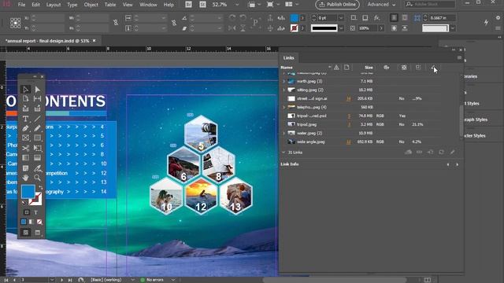The height and width of the screenshot is (283, 504).
Task: Select the hexagon image numbered 12
Action: click(x=201, y=197)
